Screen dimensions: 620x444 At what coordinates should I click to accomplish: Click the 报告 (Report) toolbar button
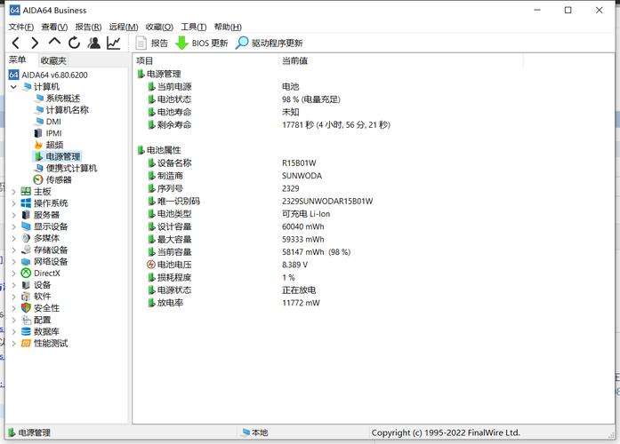pyautogui.click(x=152, y=43)
